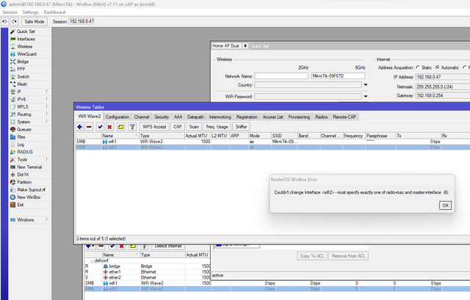470x300 pixels.
Task: Open New WinBox in the sidebar
Action: point(29,197)
